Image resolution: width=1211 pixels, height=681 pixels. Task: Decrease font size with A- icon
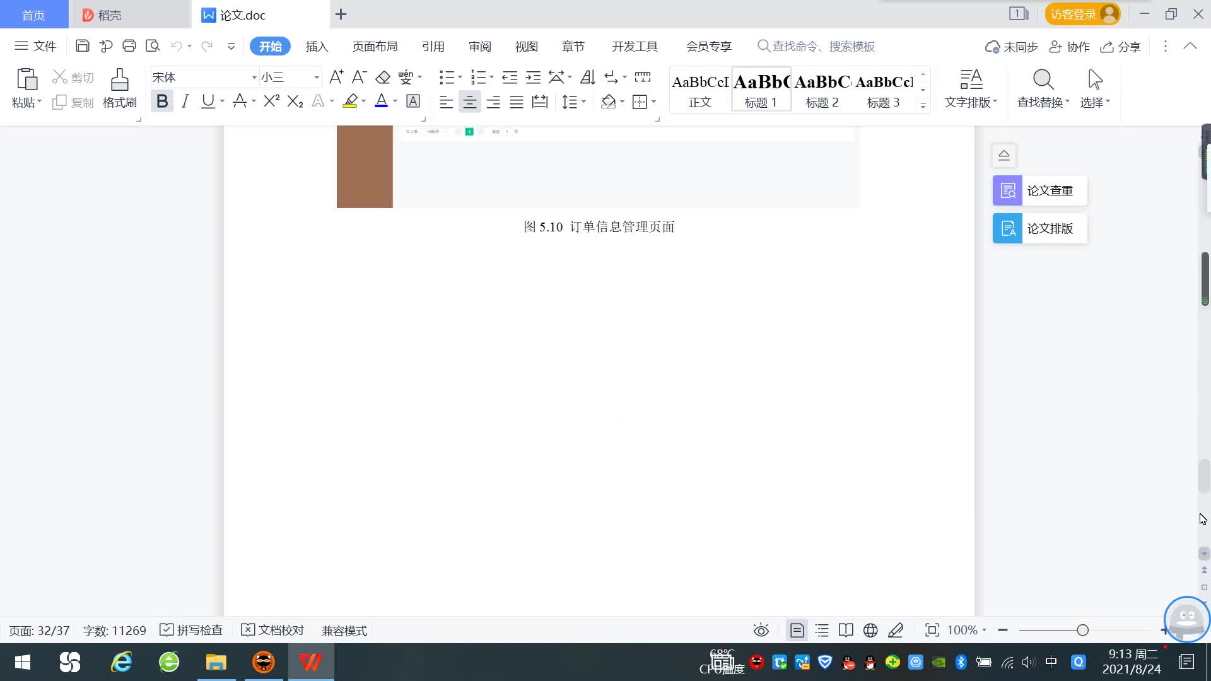[359, 77]
